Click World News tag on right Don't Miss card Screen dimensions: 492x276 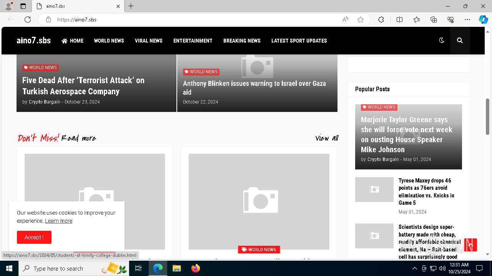(x=259, y=250)
